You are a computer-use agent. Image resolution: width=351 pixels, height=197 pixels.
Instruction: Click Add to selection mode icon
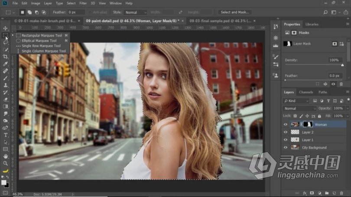(29, 12)
